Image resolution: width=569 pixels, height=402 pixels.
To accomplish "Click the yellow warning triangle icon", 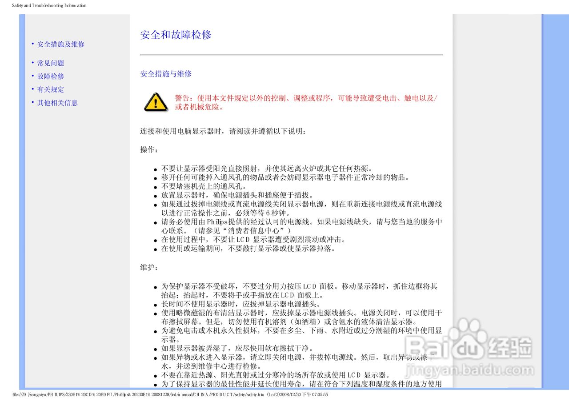I will click(x=156, y=102).
